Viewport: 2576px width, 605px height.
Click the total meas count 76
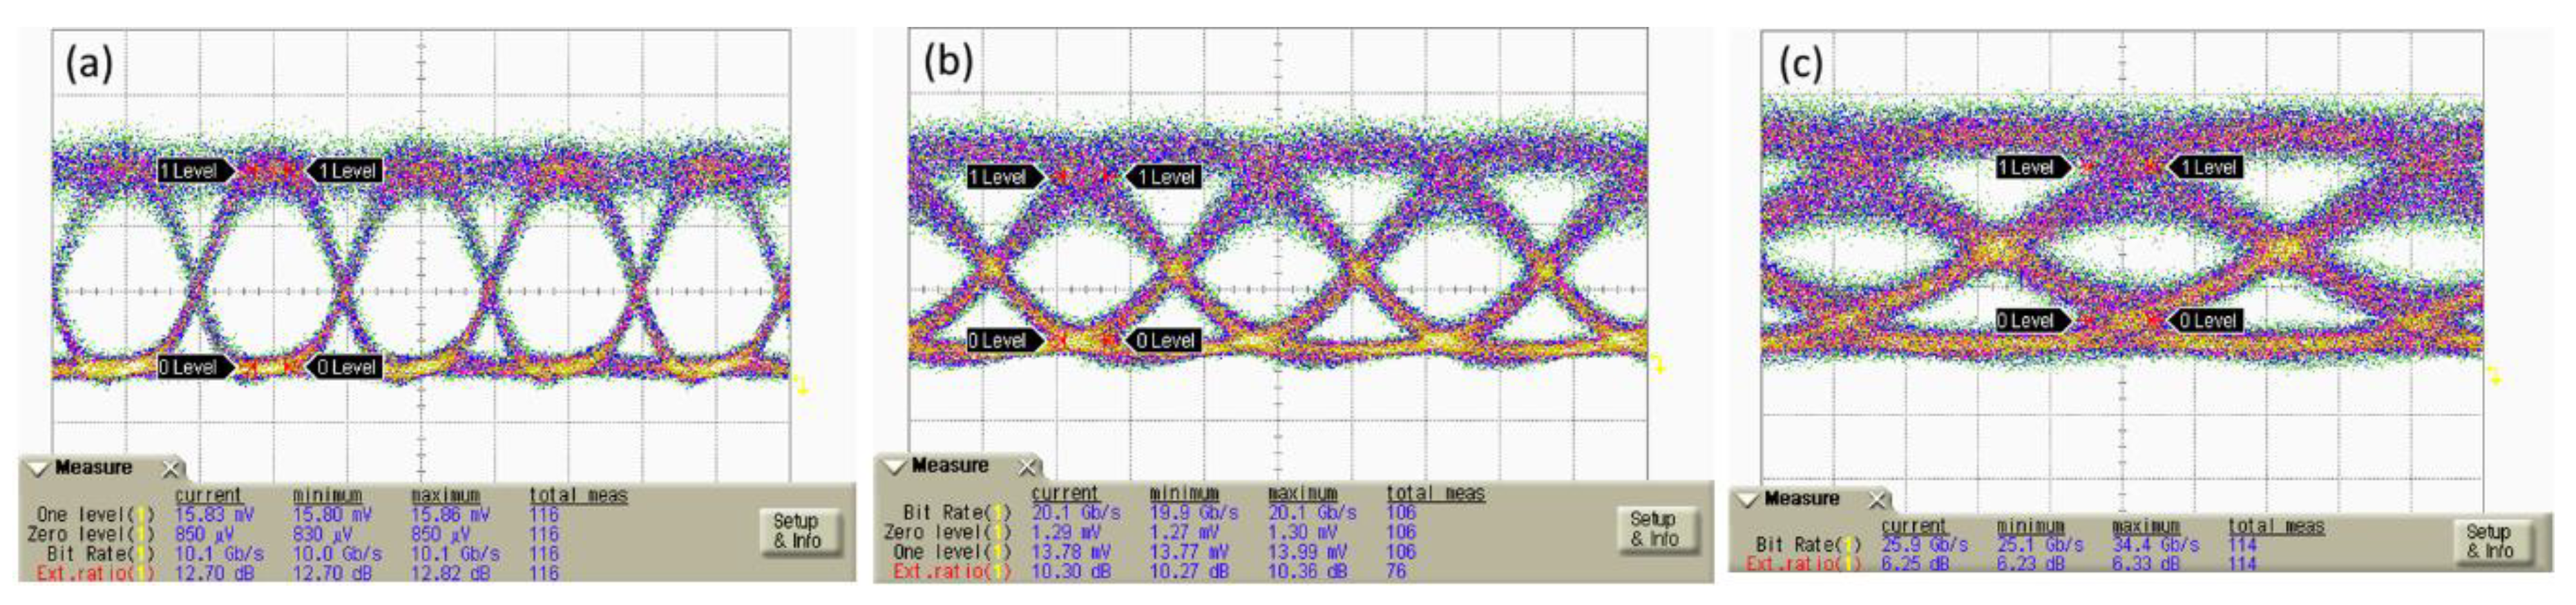[x=1396, y=571]
